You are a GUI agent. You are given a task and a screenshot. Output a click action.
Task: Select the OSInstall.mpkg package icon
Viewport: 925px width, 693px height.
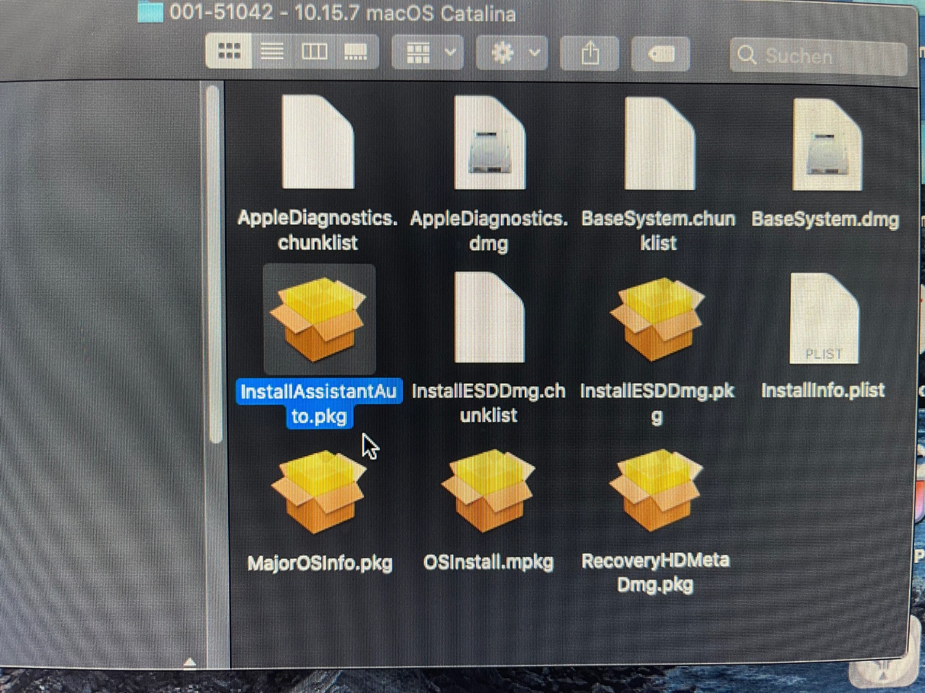point(488,491)
